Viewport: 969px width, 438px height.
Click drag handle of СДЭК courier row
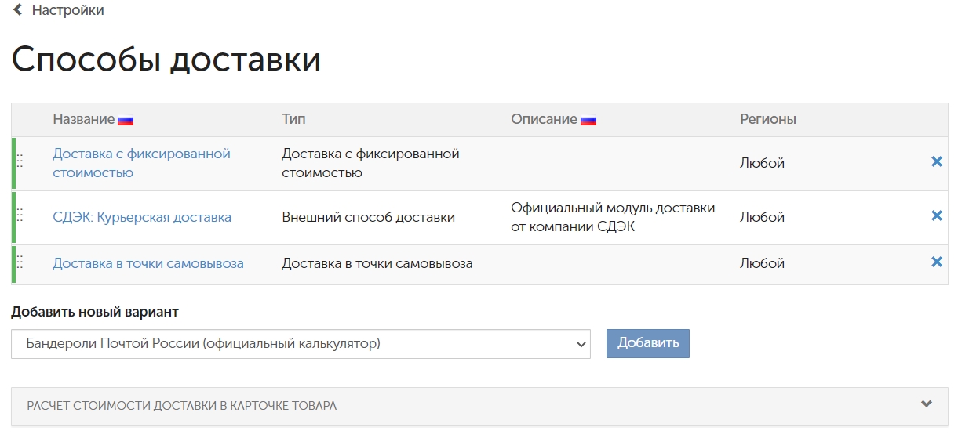pyautogui.click(x=20, y=215)
